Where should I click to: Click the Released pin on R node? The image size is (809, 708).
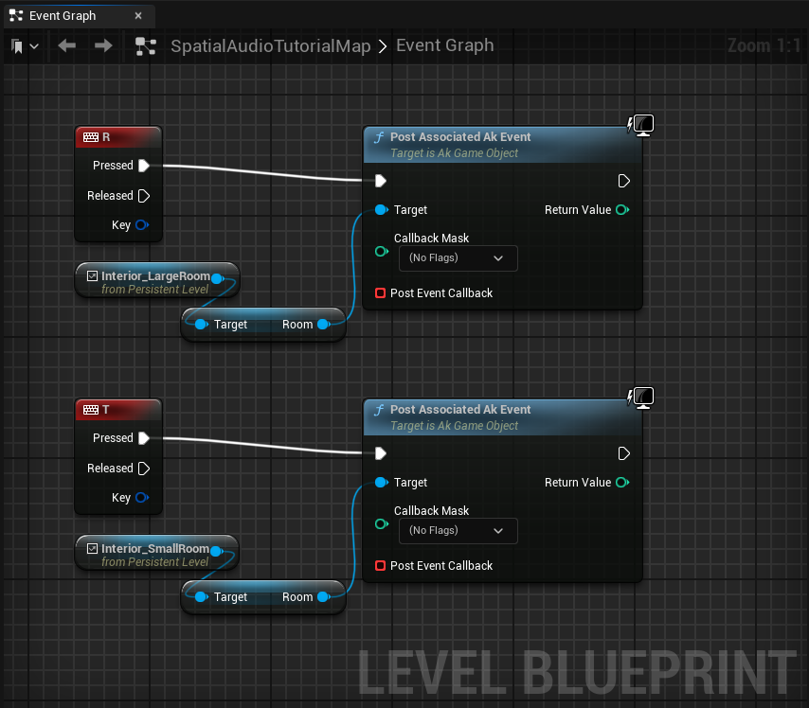point(144,196)
